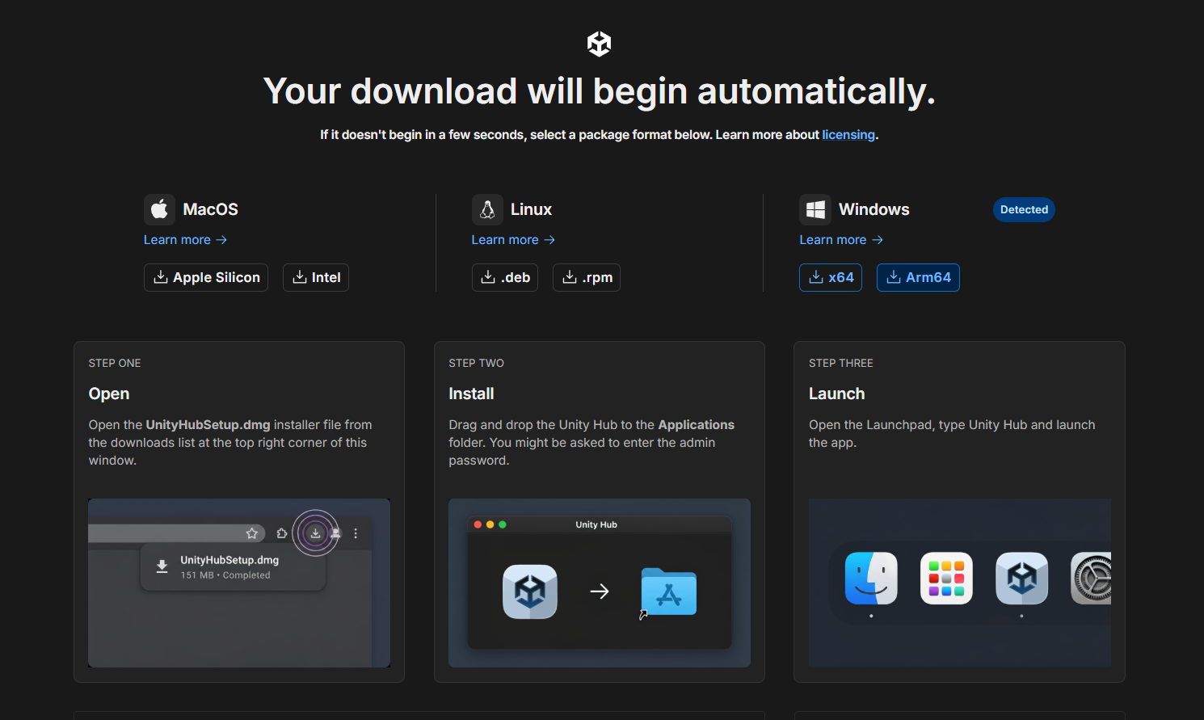Screen dimensions: 1204x720
Task: Click the Unity Hub app icon in installer
Action: (530, 592)
